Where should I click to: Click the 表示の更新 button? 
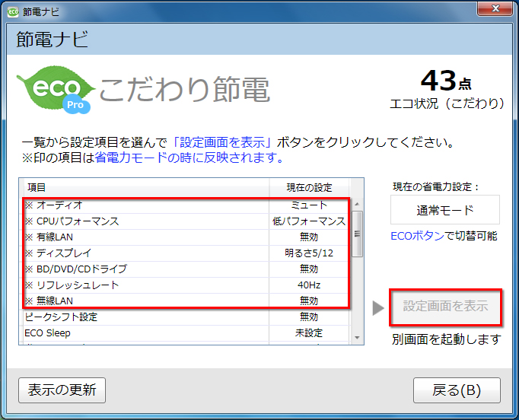62,390
